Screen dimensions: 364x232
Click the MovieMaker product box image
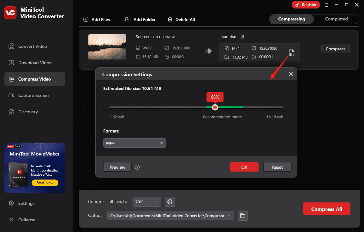pyautogui.click(x=18, y=175)
